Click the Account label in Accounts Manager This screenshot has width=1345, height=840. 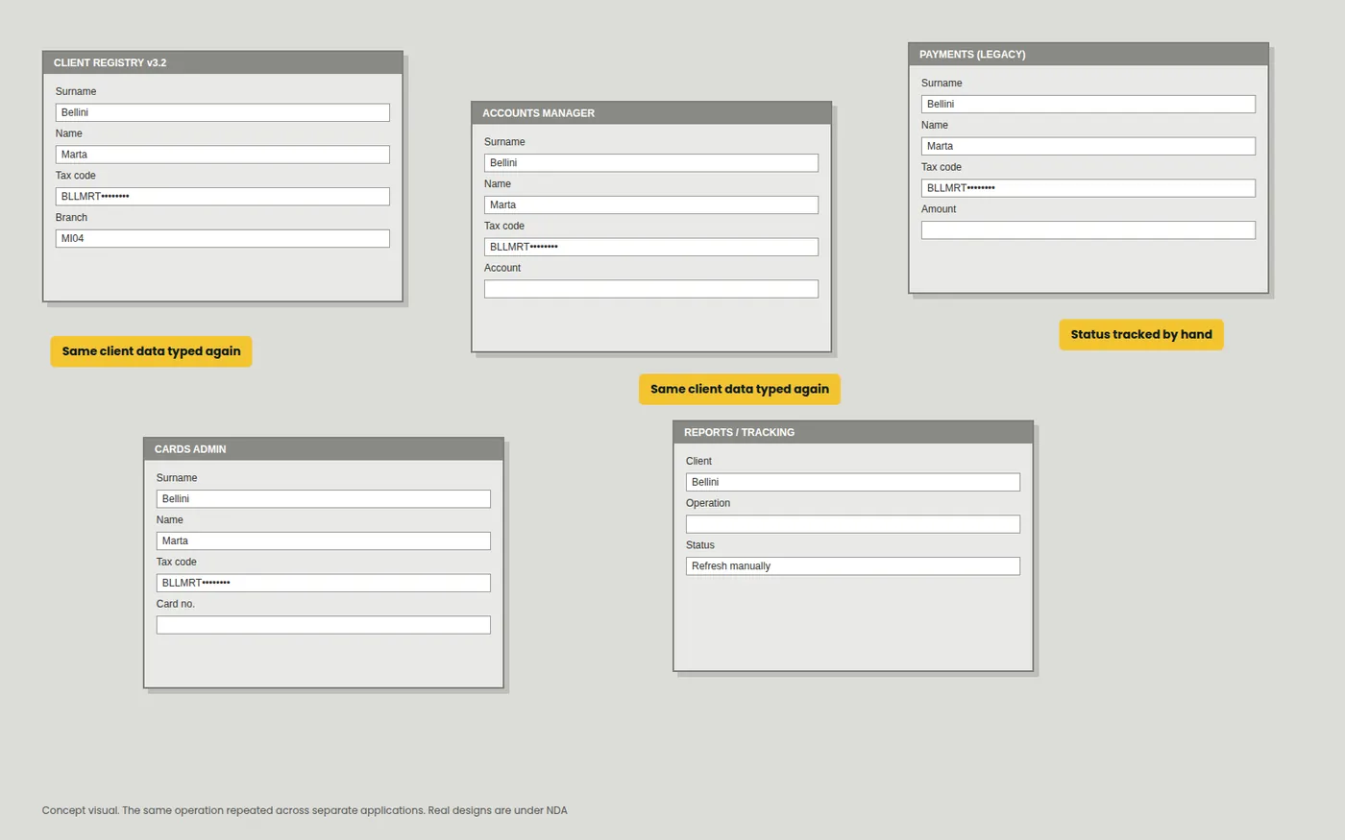click(x=502, y=269)
